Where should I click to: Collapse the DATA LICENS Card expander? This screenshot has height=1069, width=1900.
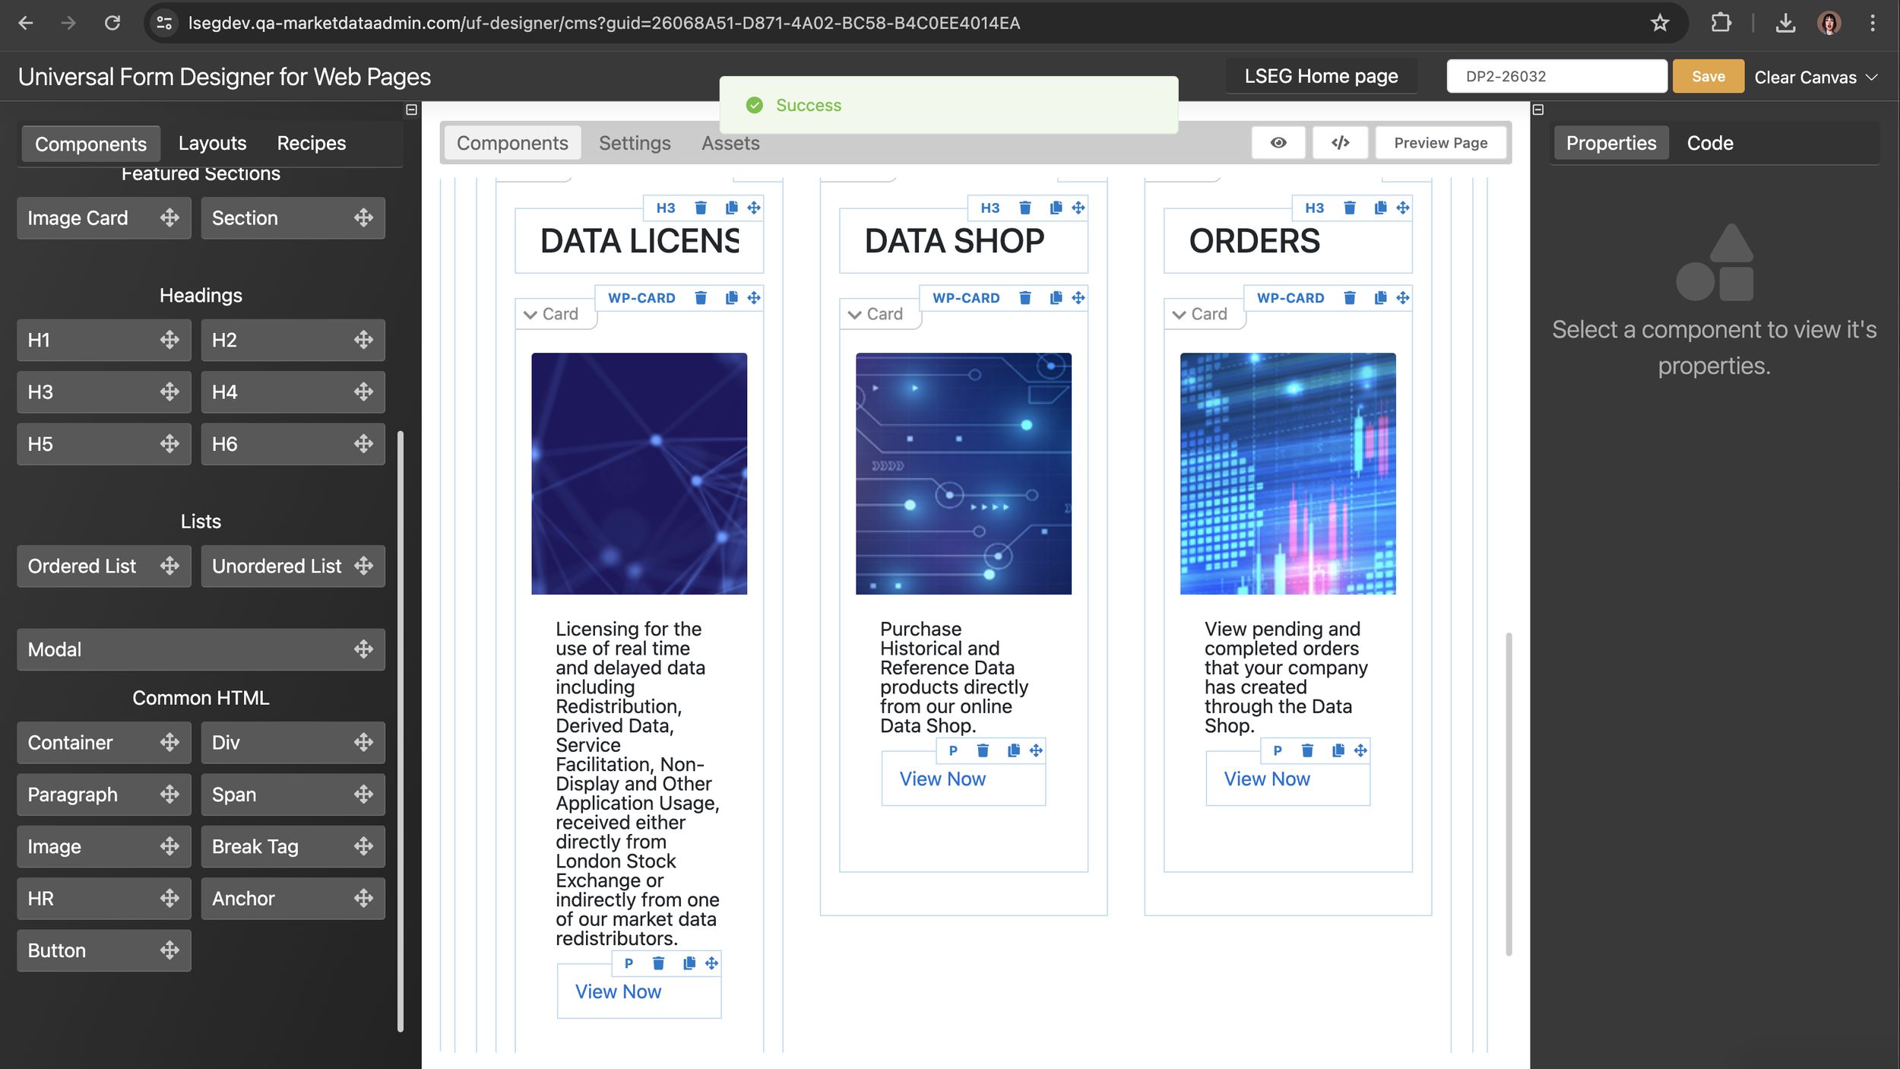pyautogui.click(x=530, y=314)
